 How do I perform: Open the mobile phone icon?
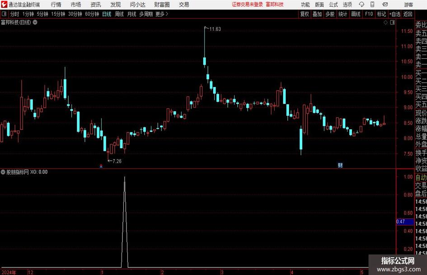tap(372, 5)
